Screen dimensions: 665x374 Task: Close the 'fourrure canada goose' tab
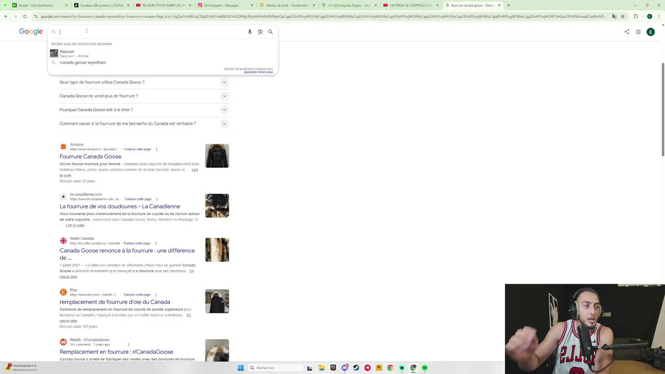pyautogui.click(x=499, y=5)
